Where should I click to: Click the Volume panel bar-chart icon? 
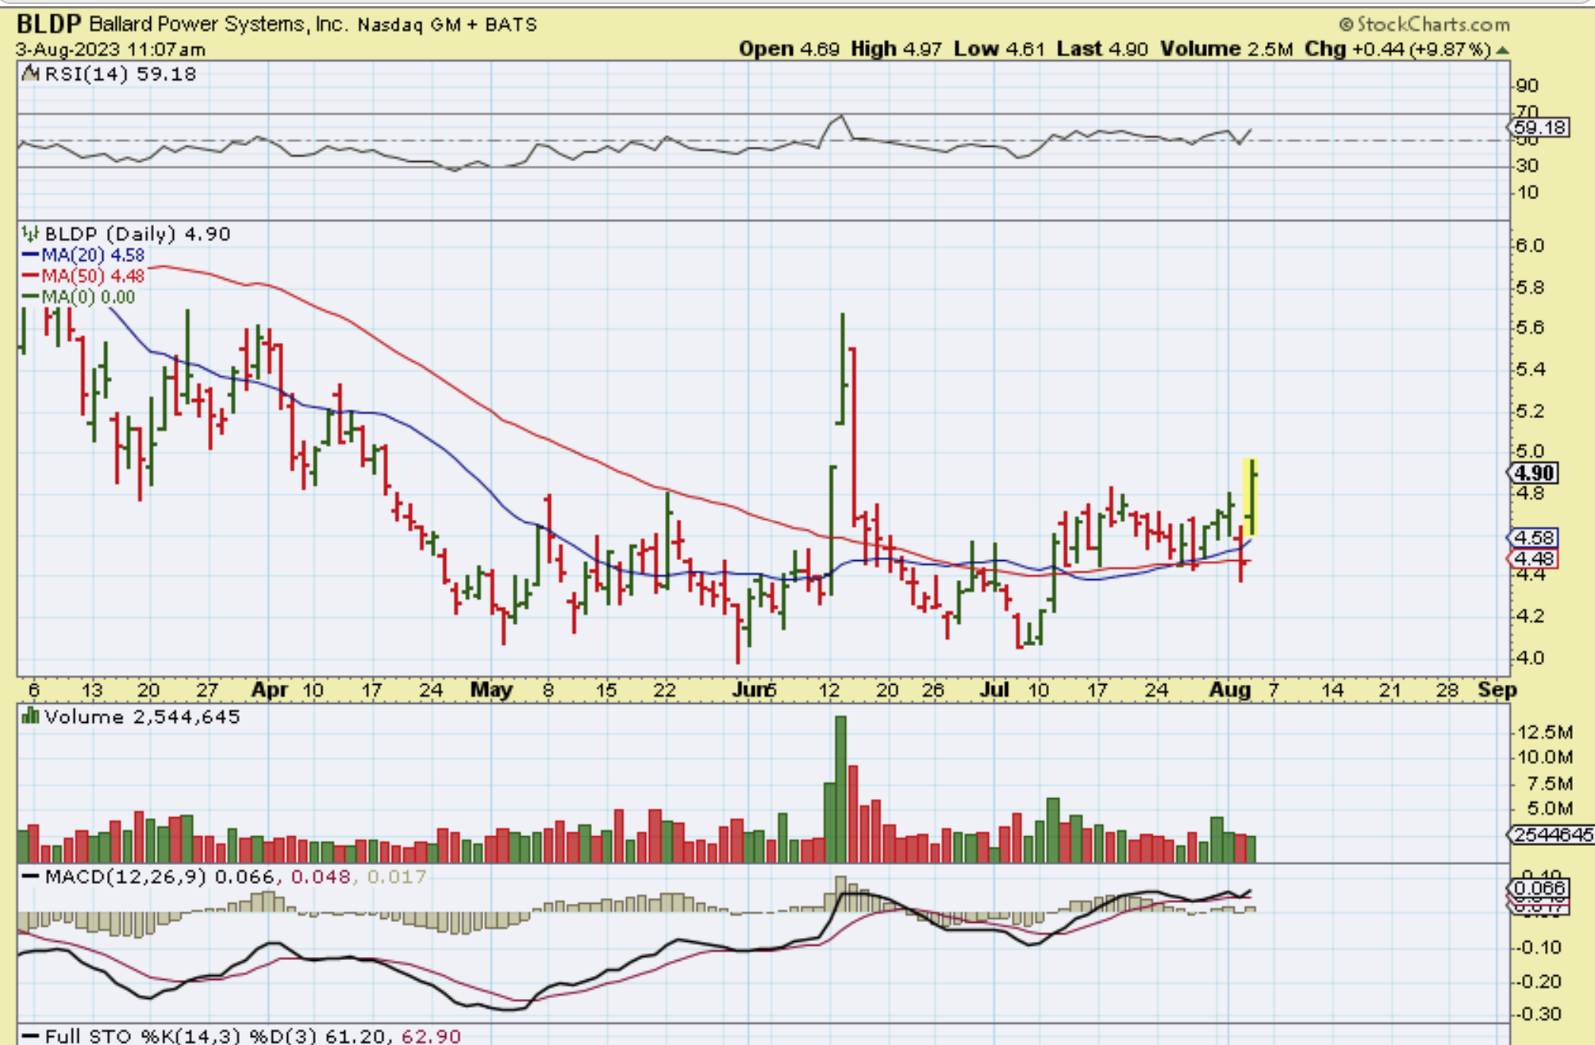(30, 717)
